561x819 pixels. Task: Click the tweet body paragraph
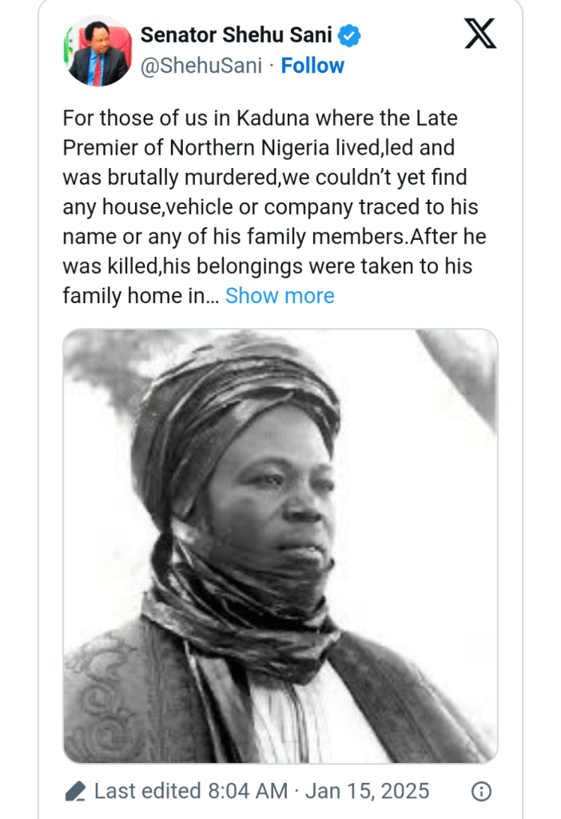click(x=272, y=208)
